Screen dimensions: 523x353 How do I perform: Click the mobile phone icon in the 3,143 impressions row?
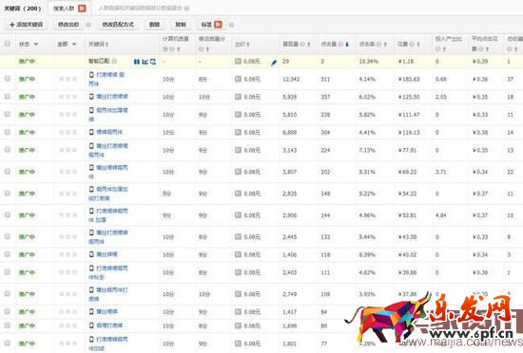tap(91, 146)
